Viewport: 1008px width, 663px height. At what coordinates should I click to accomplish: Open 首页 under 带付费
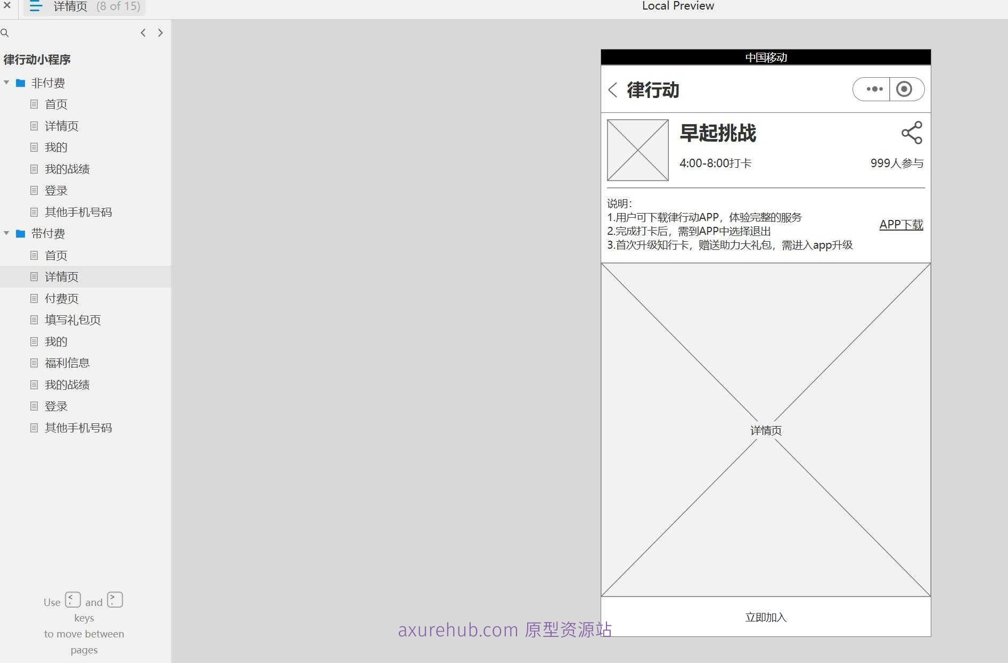pyautogui.click(x=56, y=256)
